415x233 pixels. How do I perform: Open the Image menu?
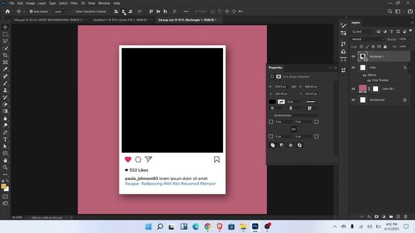(30, 3)
